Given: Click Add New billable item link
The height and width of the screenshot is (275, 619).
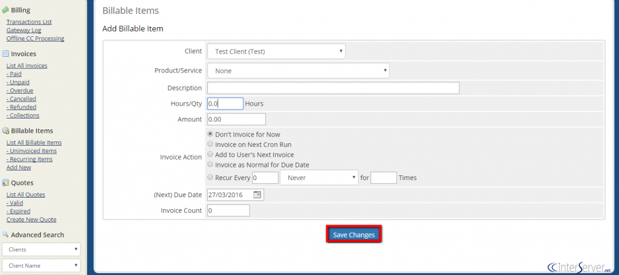Looking at the screenshot, I should 19,167.
